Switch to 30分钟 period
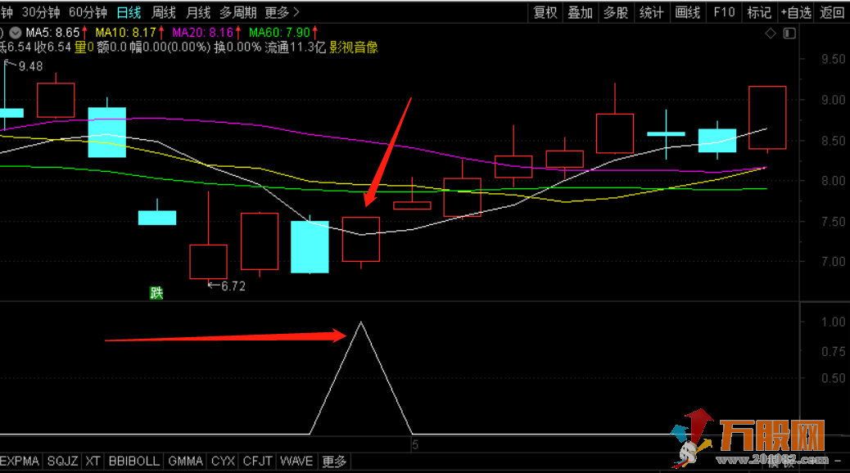This screenshot has width=850, height=473. (x=41, y=12)
